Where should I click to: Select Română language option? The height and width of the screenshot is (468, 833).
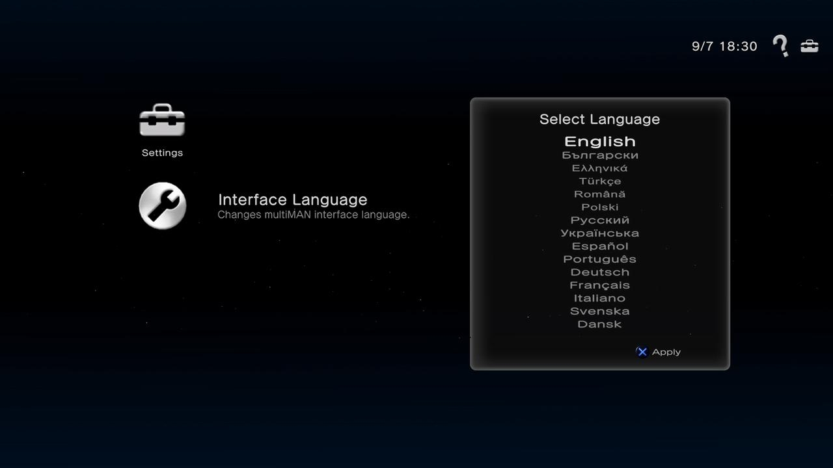point(599,194)
